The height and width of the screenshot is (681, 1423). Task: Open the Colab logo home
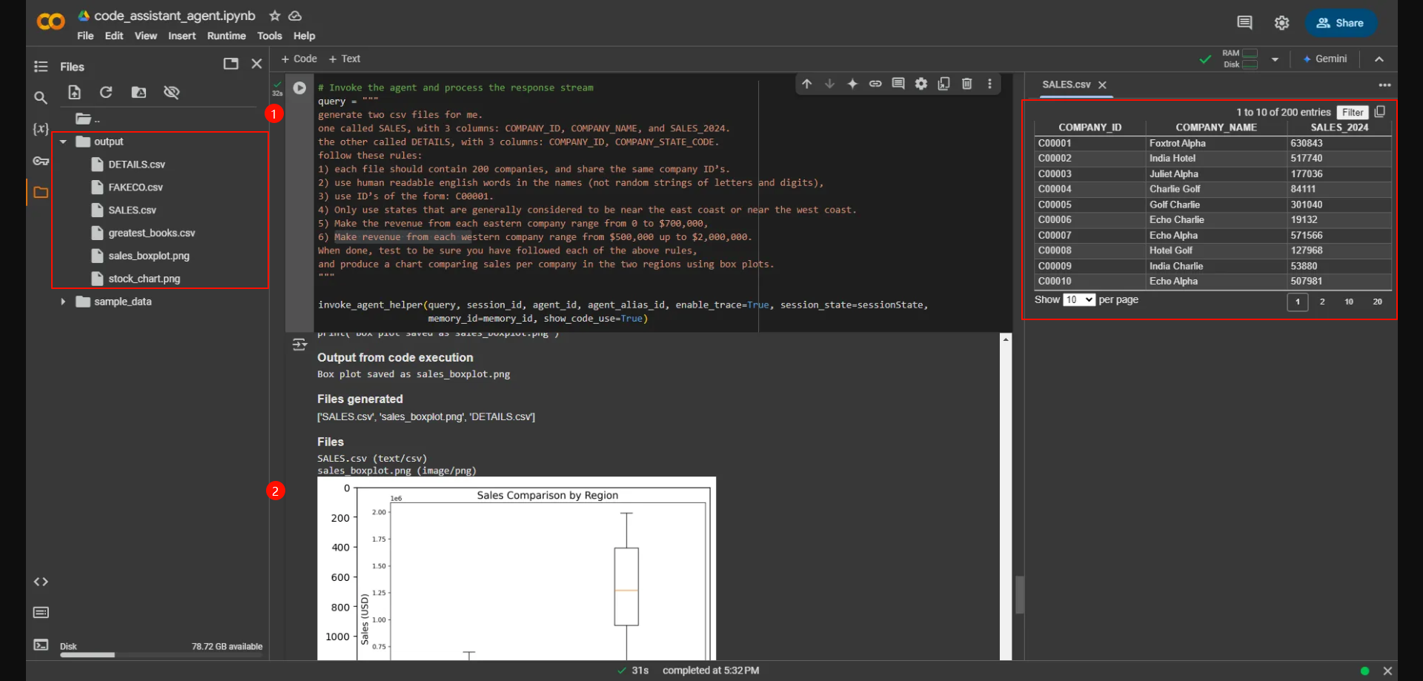[x=50, y=22]
